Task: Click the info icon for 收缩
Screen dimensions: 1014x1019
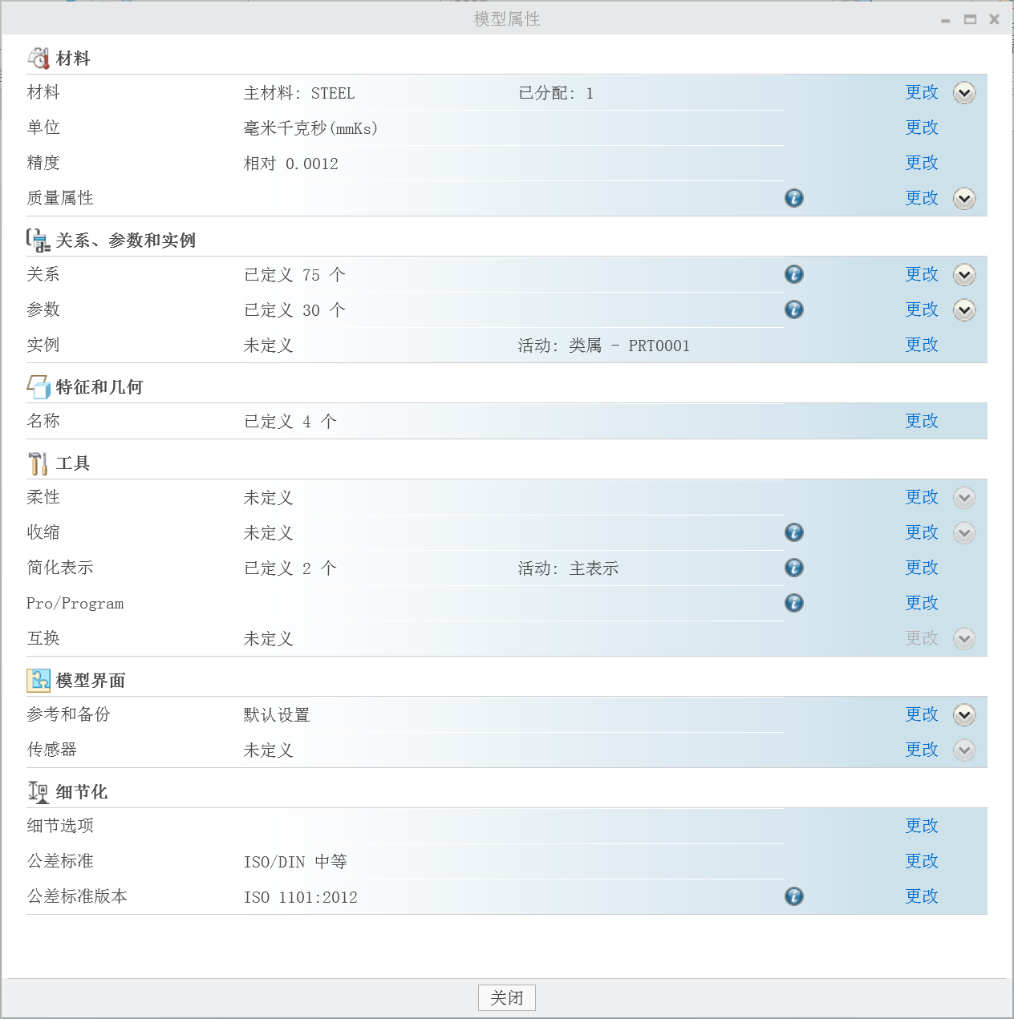Action: click(x=793, y=532)
